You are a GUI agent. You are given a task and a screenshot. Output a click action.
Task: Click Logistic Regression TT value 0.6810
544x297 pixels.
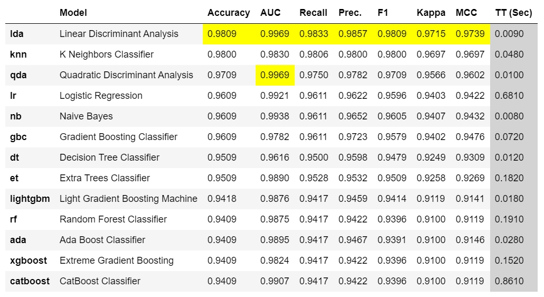pos(509,96)
